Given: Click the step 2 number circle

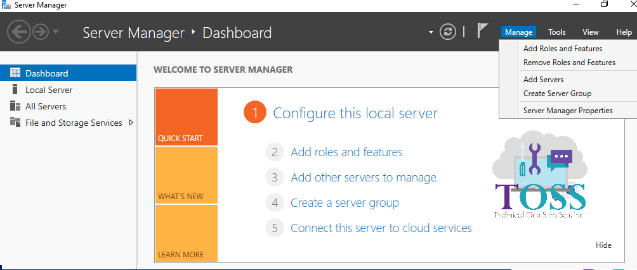Looking at the screenshot, I should click(x=275, y=152).
